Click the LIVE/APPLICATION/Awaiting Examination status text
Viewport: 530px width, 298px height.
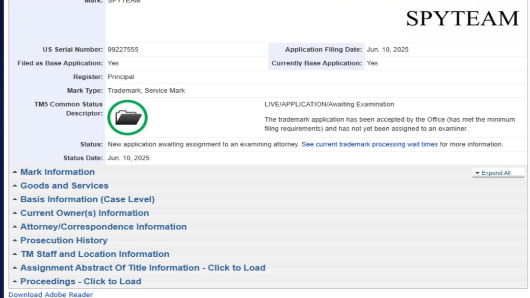(x=329, y=104)
